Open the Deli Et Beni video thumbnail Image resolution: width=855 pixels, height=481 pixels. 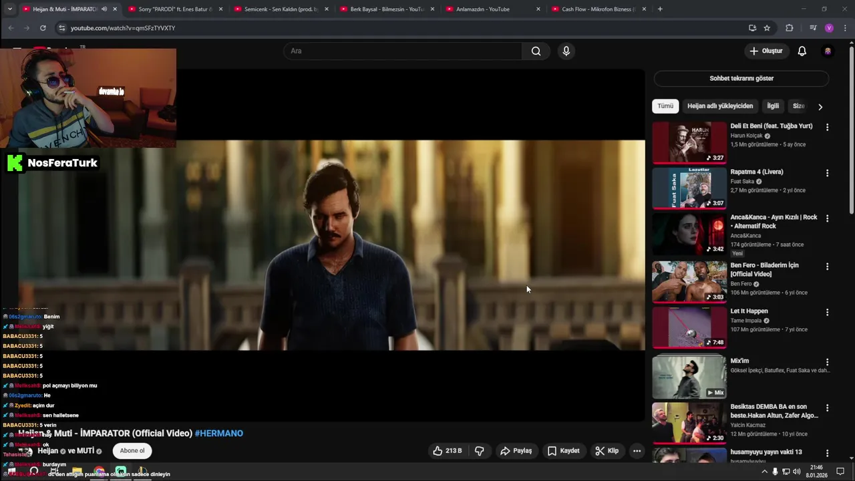click(x=689, y=142)
